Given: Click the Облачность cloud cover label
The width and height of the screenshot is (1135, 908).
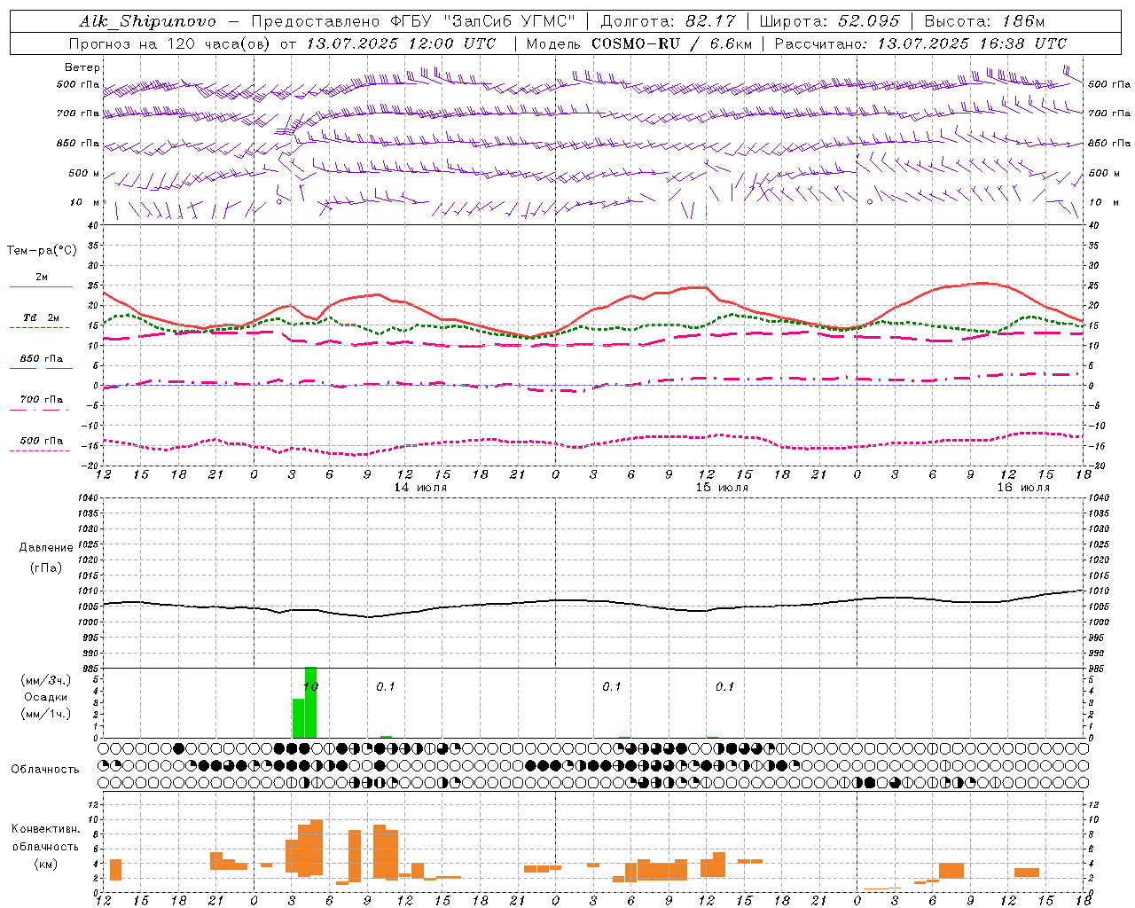Looking at the screenshot, I should click(45, 770).
